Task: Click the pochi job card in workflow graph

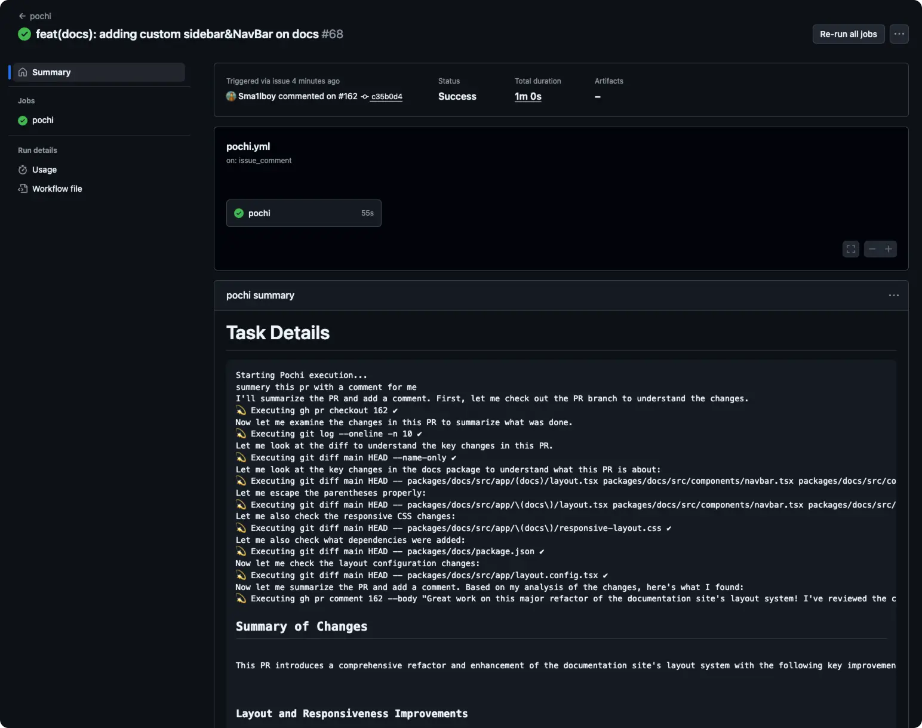Action: pyautogui.click(x=303, y=213)
